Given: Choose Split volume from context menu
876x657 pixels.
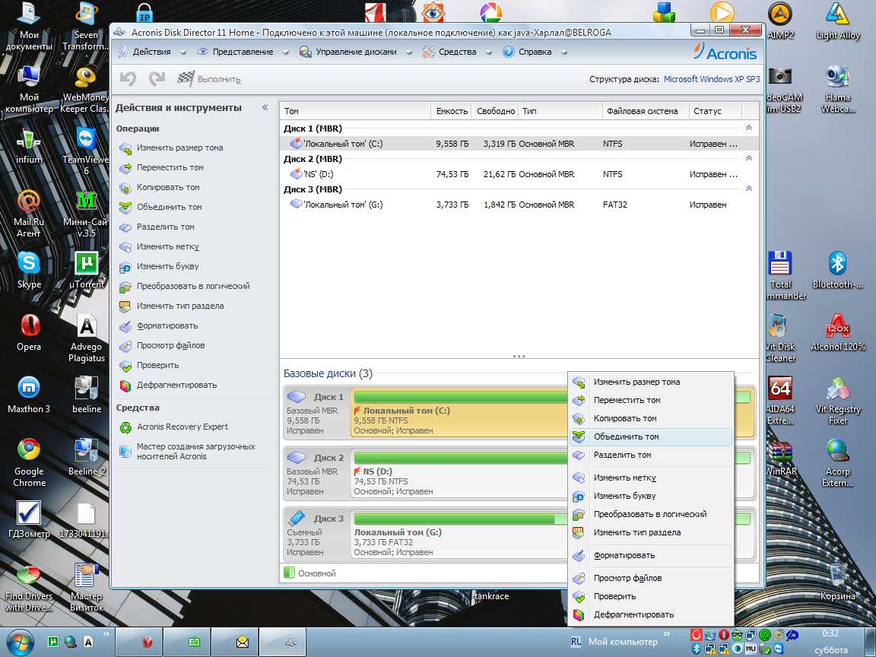Looking at the screenshot, I should pos(622,455).
